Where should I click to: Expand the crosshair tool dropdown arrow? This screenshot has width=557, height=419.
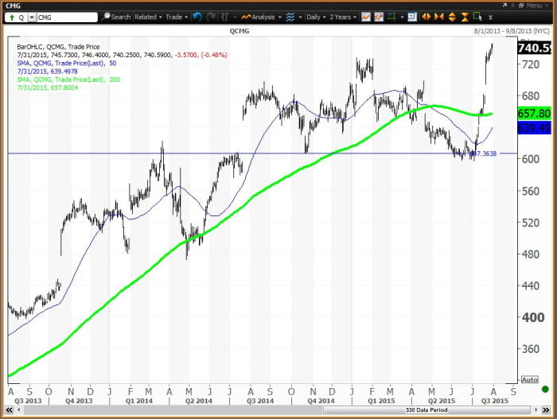(x=402, y=17)
